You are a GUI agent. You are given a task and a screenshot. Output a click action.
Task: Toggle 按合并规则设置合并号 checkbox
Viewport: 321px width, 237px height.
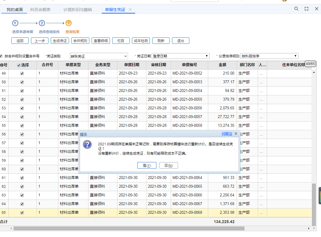pos(1,56)
